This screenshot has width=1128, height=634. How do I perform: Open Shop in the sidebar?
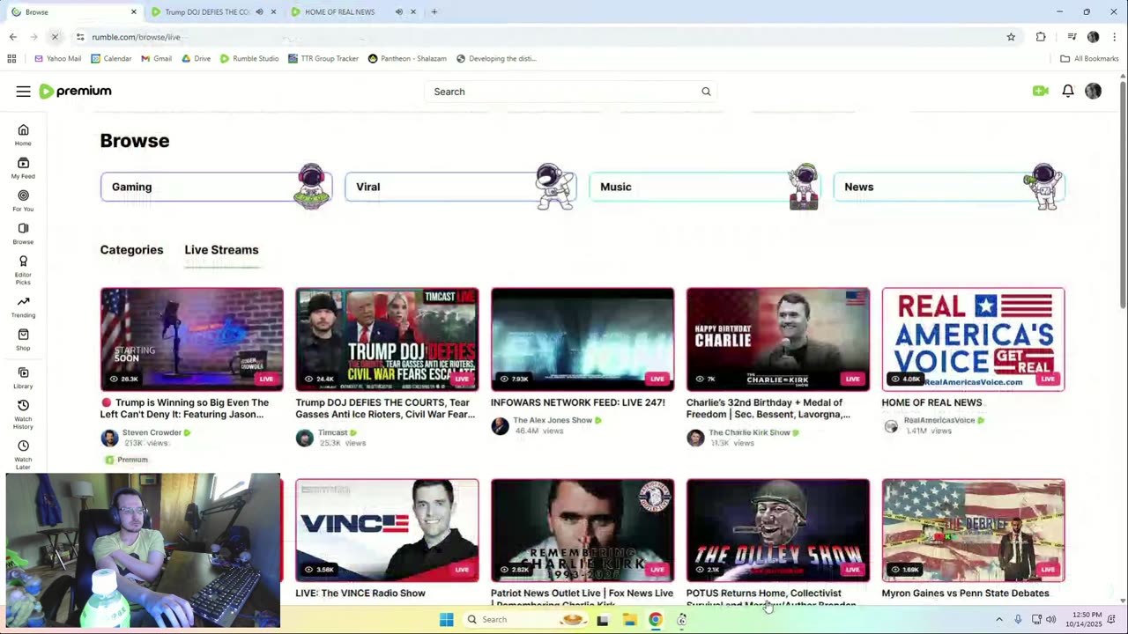[x=23, y=339]
